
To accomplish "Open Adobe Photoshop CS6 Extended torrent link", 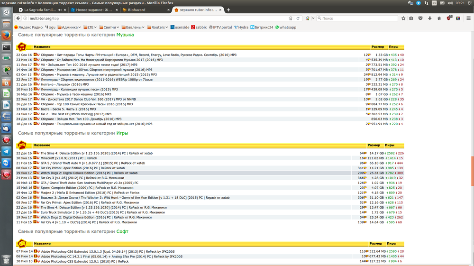I will click(108, 251).
